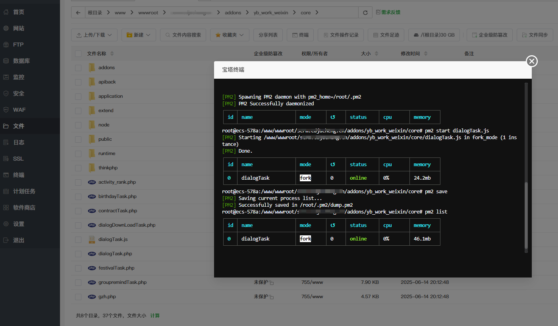This screenshot has width=558, height=326.
Task: Select the checkbox next to gzh.php
Action: 78,297
